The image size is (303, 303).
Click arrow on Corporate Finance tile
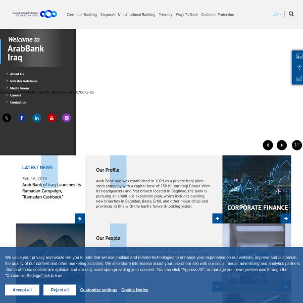[286, 219]
